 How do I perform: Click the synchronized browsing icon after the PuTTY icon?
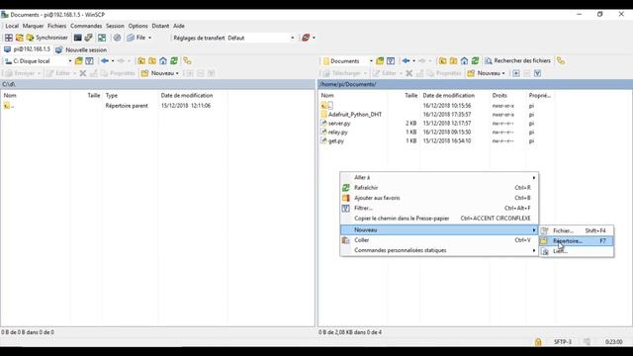pos(102,38)
